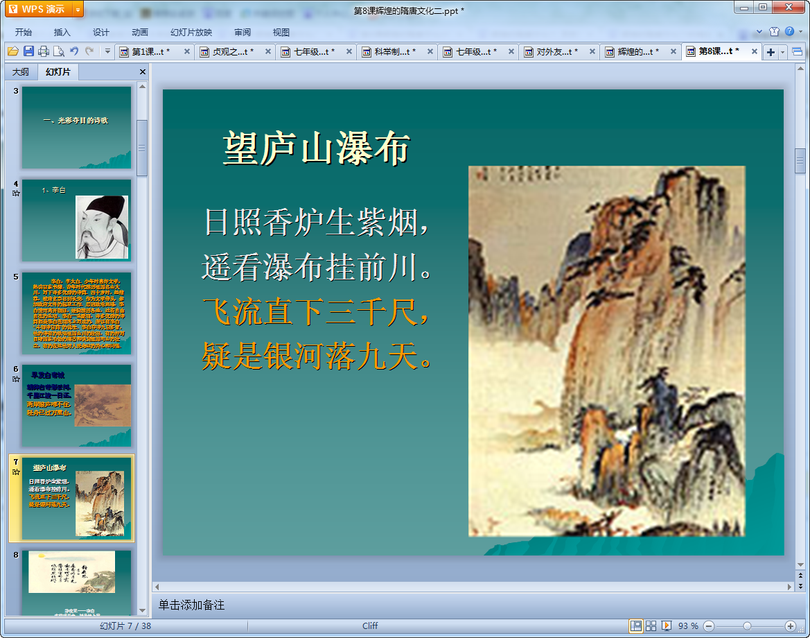Screen dimensions: 810x638
Task: Select slide 6 thumbnail 早发白帝城
Action: tap(76, 406)
